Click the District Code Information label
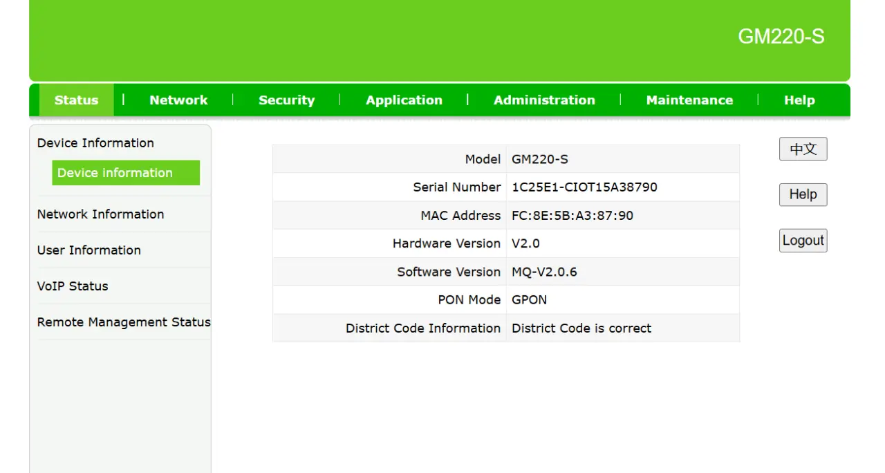The width and height of the screenshot is (885, 473). pyautogui.click(x=423, y=328)
